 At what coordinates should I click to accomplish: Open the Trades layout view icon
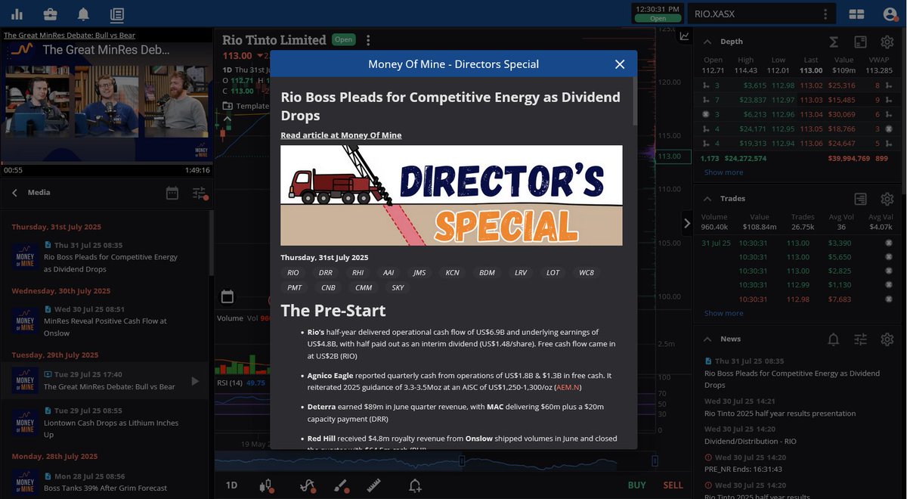point(860,199)
